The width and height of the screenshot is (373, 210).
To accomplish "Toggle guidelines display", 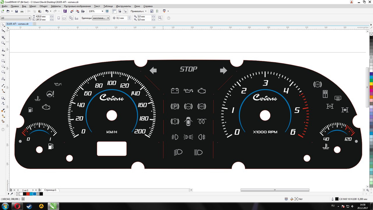I will coord(125,11).
